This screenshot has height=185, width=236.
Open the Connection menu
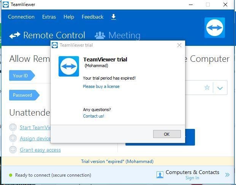(x=21, y=17)
